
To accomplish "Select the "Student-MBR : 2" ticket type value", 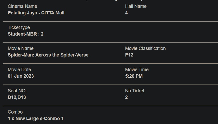I will tap(25, 34).
